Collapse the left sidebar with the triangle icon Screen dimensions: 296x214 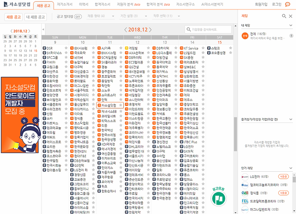pyautogui.click(x=43, y=30)
